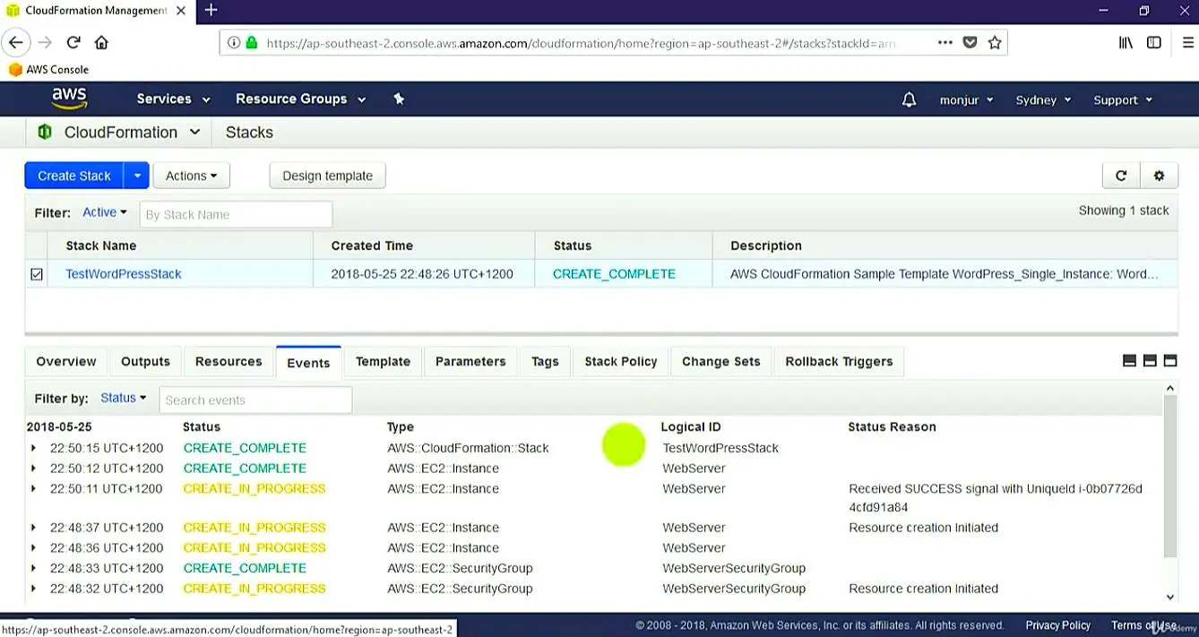The height and width of the screenshot is (637, 1199).
Task: Switch to the Change Sets tab
Action: [721, 361]
